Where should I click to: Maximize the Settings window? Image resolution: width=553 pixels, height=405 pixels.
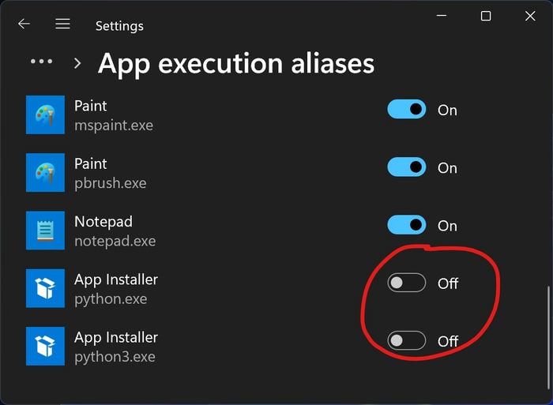pos(486,16)
